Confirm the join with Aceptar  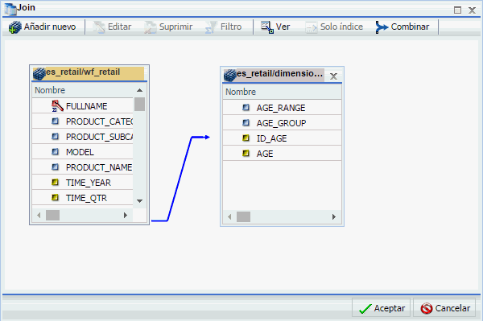(x=382, y=308)
